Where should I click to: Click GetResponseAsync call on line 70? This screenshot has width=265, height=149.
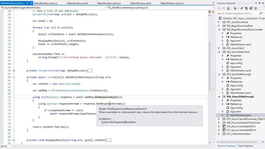(106, 97)
